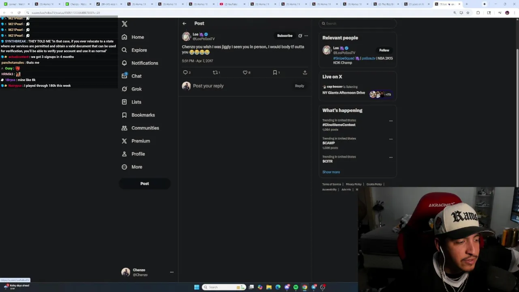Click the Communities icon in the sidebar
Viewport: 519px width, 292px height.
click(x=124, y=128)
